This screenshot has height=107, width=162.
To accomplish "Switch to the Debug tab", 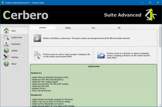I will tap(68, 28).
